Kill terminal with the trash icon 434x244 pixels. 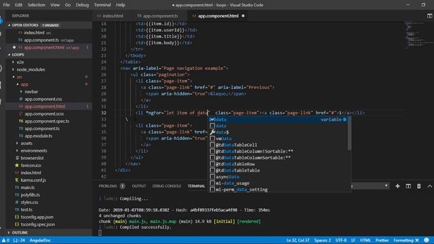coord(419,186)
